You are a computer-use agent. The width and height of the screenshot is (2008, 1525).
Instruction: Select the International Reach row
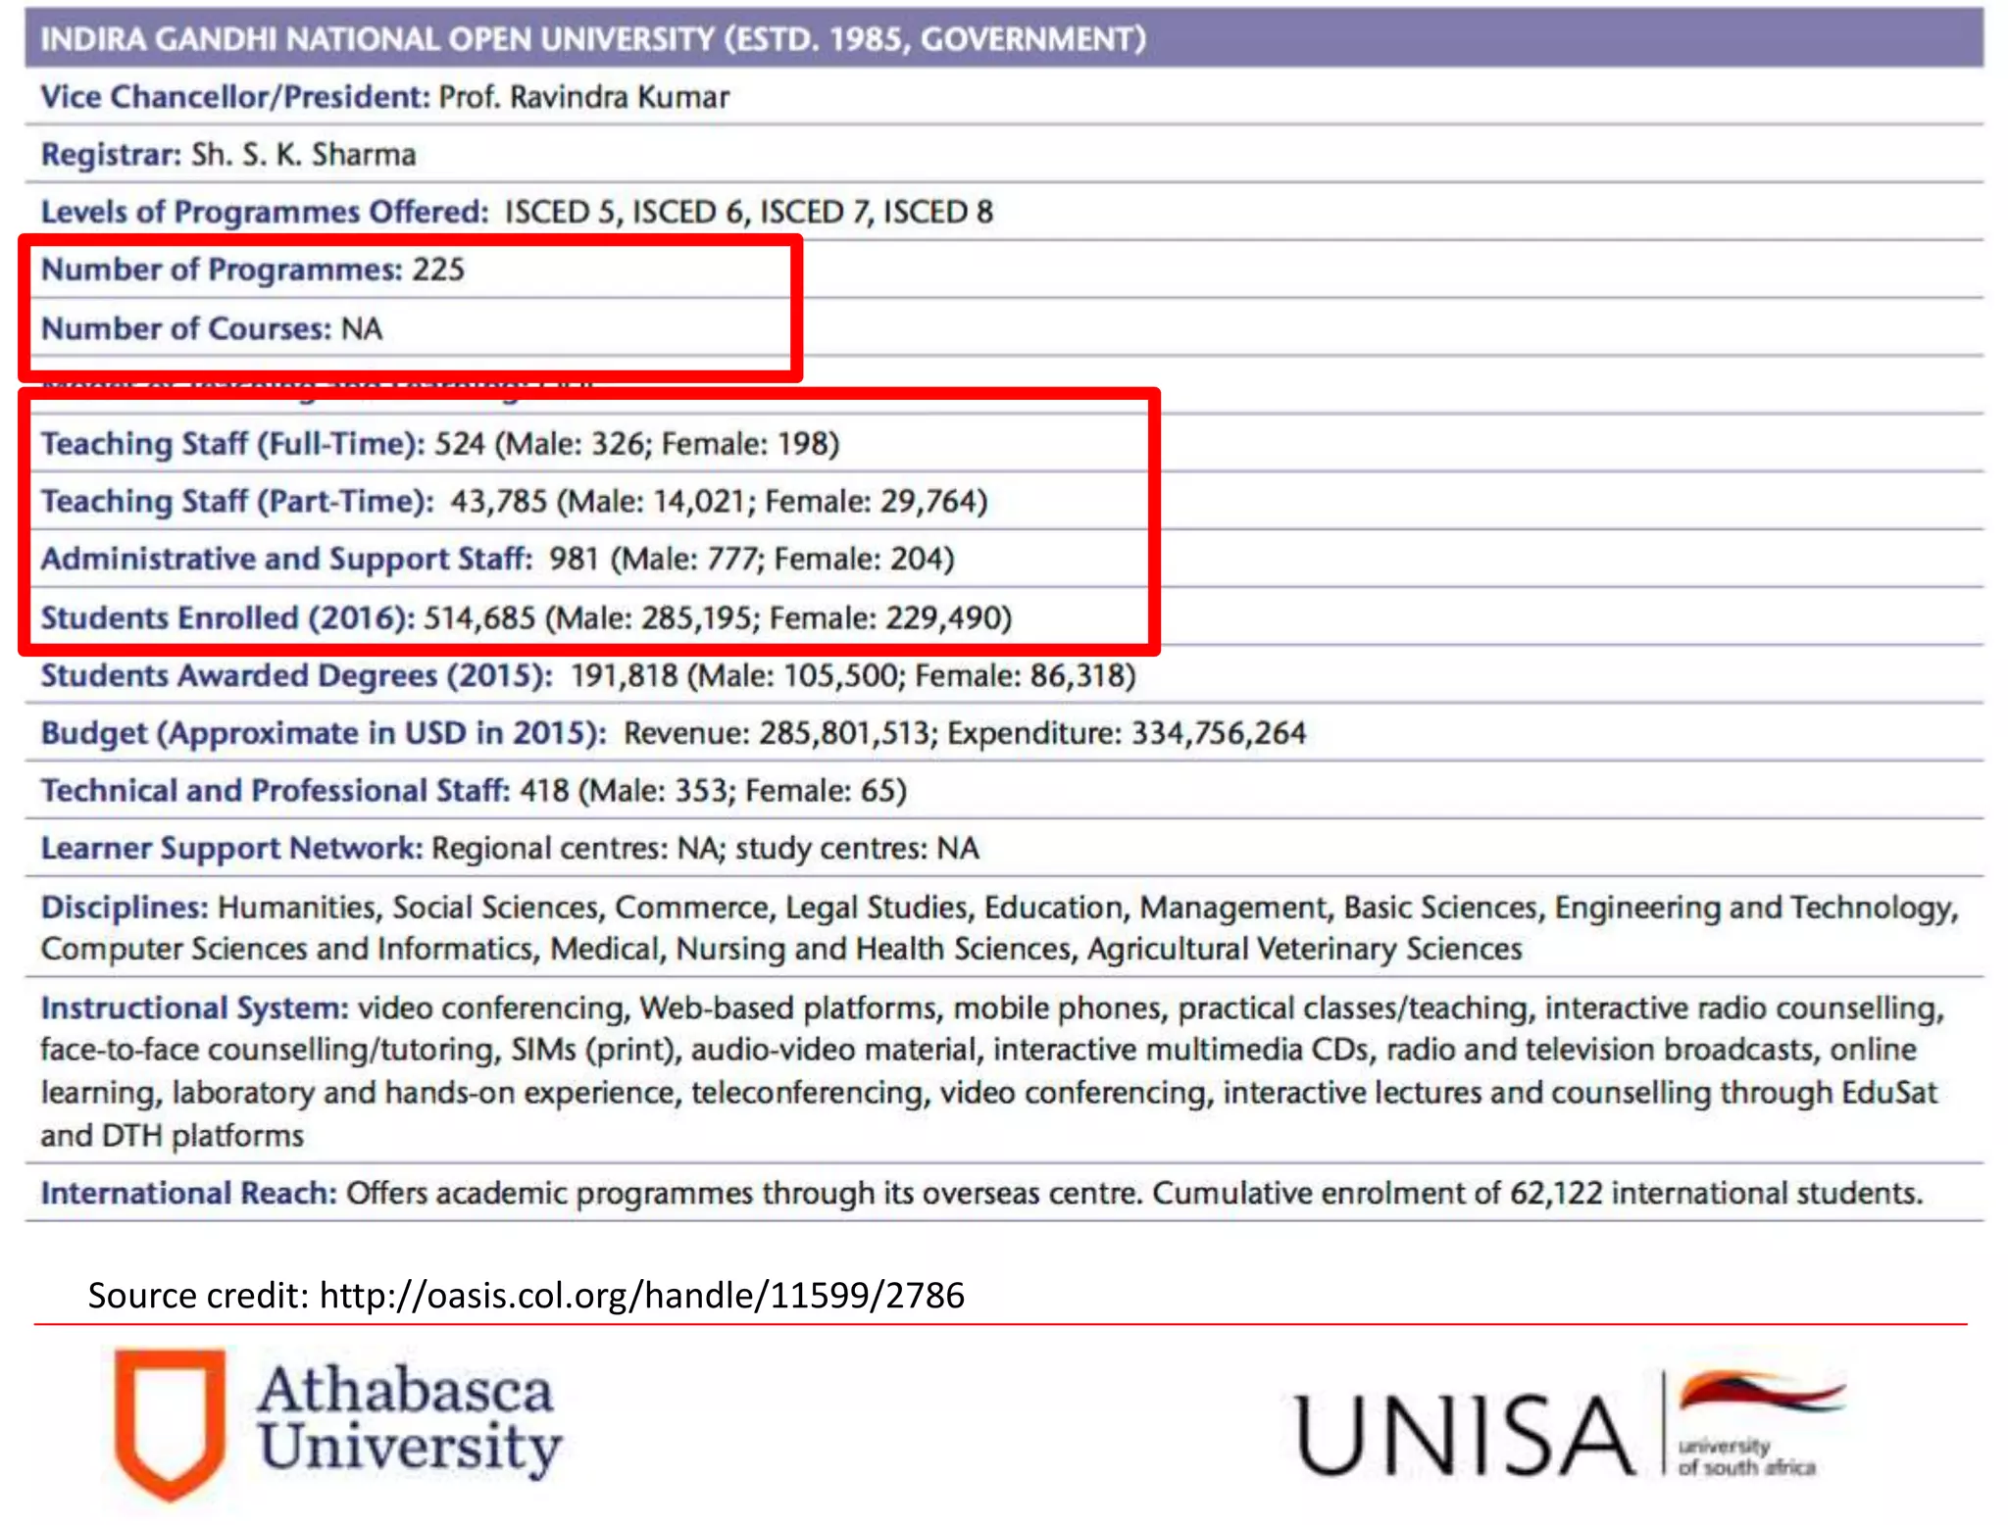coord(1004,1193)
